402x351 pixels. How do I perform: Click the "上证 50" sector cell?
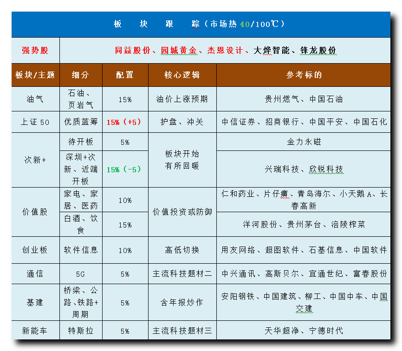pos(35,122)
